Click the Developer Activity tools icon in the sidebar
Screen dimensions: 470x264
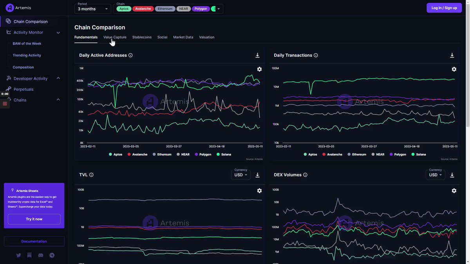[9, 78]
